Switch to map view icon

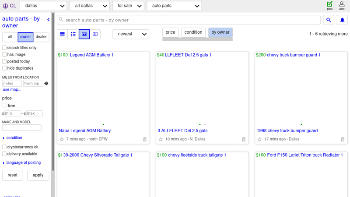coord(95,34)
